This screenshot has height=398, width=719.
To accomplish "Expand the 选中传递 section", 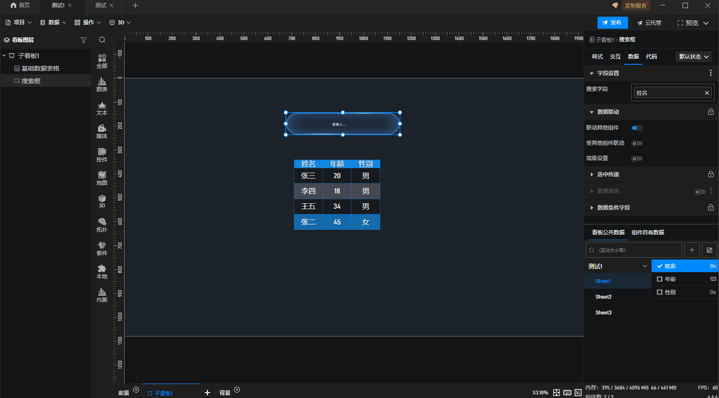I will [608, 174].
